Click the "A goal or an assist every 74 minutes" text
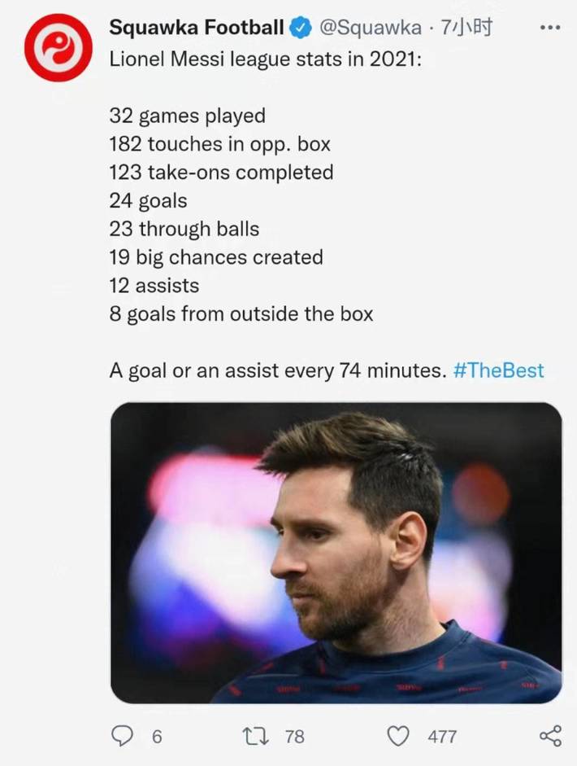Screen dimensions: 577x766 pyautogui.click(x=277, y=371)
